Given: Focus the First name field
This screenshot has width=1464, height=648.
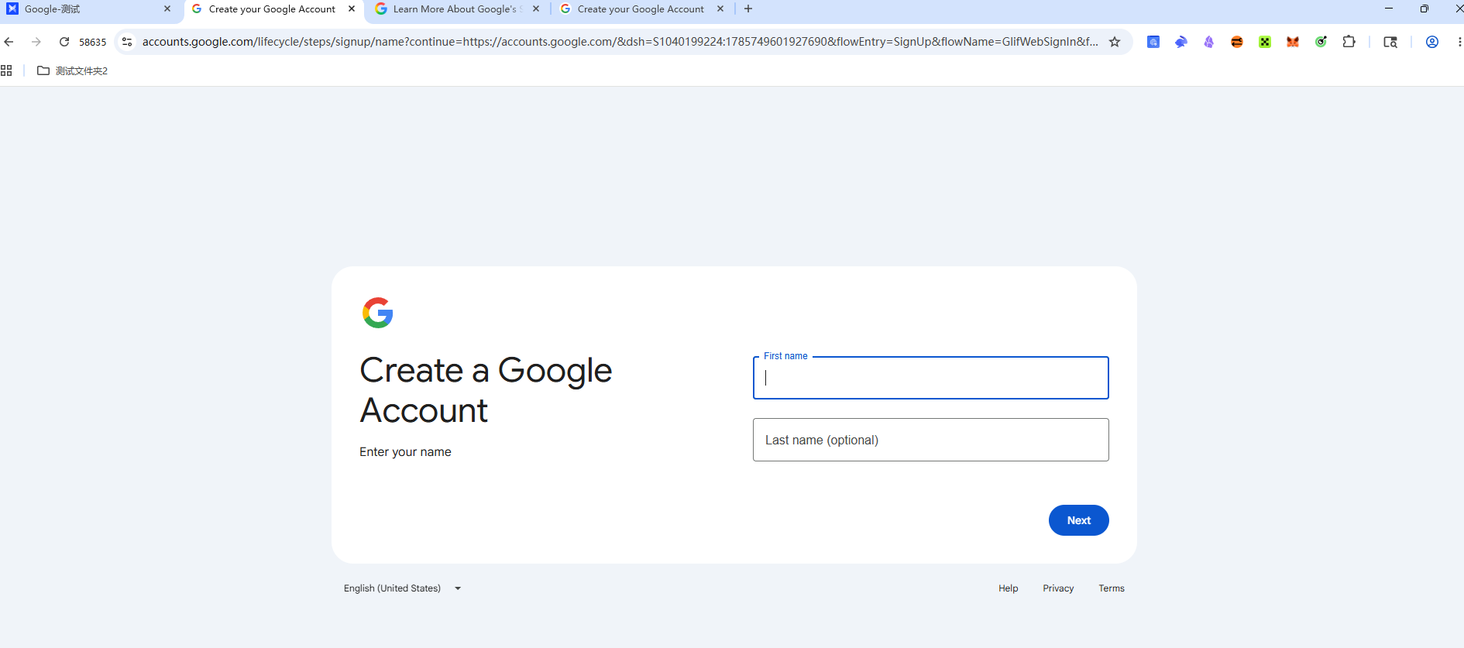Looking at the screenshot, I should click(x=931, y=378).
